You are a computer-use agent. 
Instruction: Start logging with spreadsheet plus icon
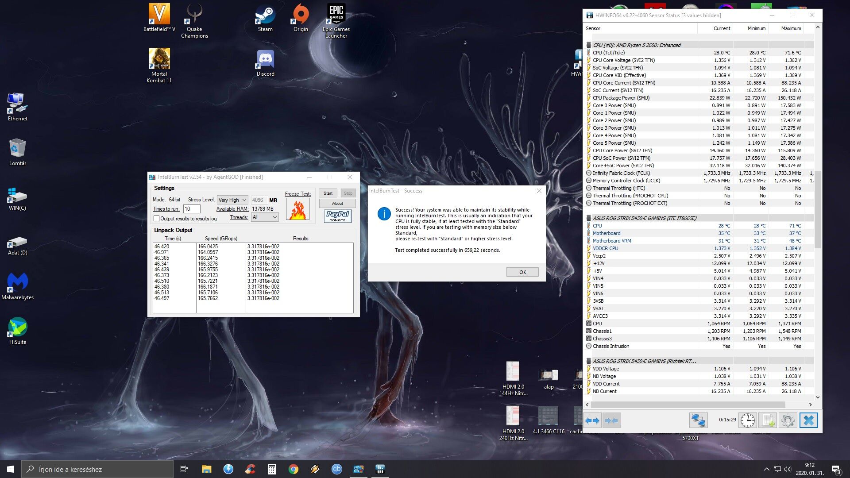[768, 420]
